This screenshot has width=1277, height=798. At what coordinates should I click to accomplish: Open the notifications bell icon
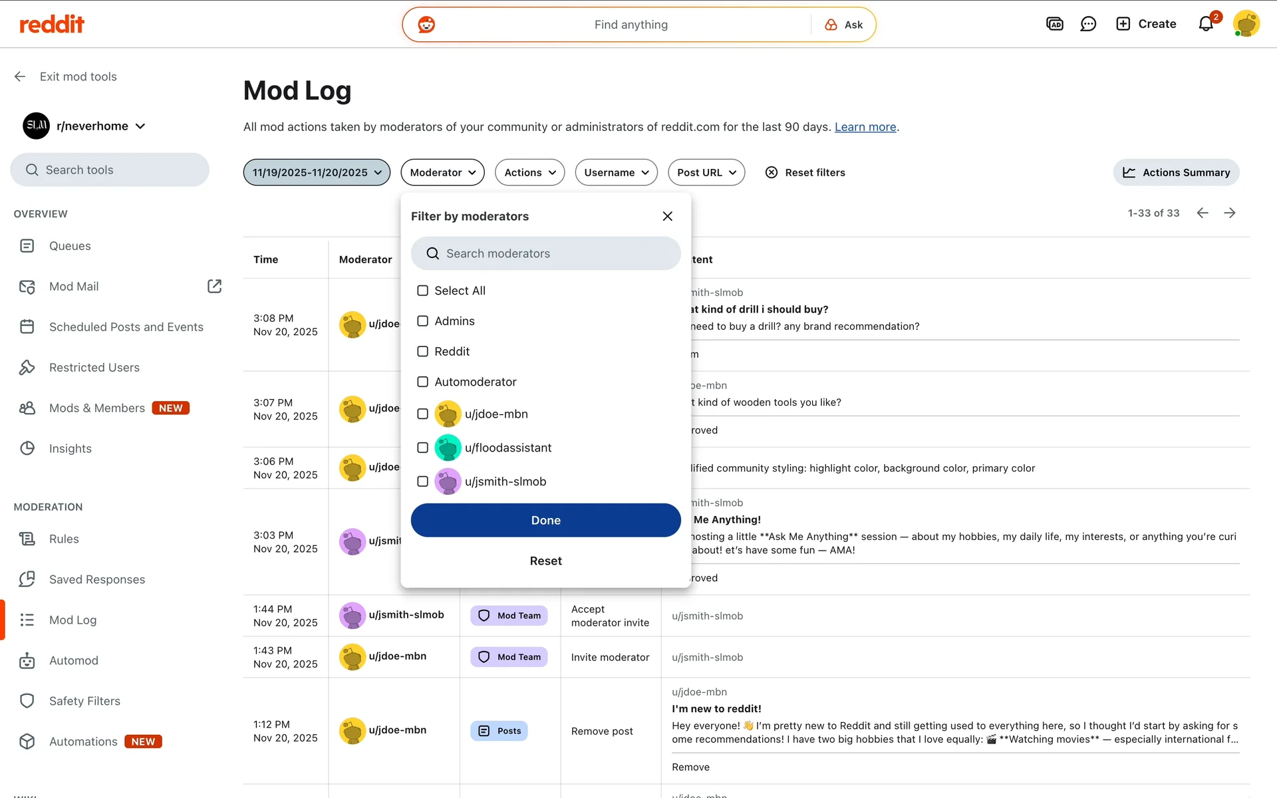tap(1206, 24)
